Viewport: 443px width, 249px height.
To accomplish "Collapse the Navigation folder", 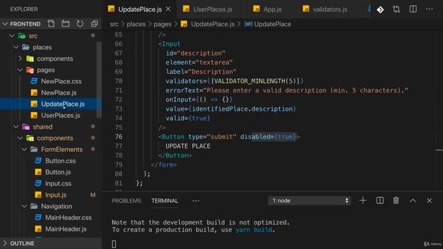I will (x=24, y=206).
